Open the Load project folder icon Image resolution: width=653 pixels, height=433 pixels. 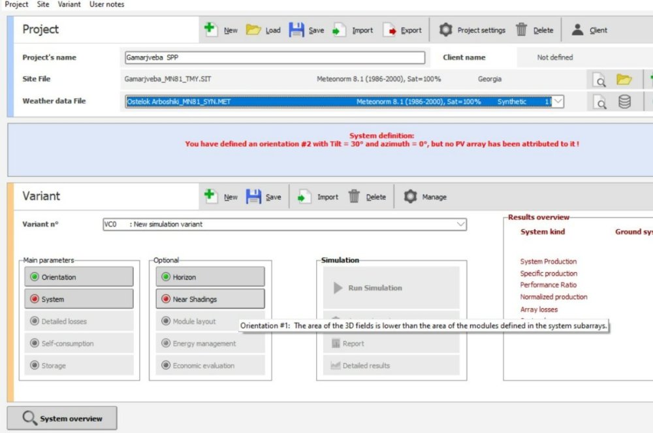(253, 30)
